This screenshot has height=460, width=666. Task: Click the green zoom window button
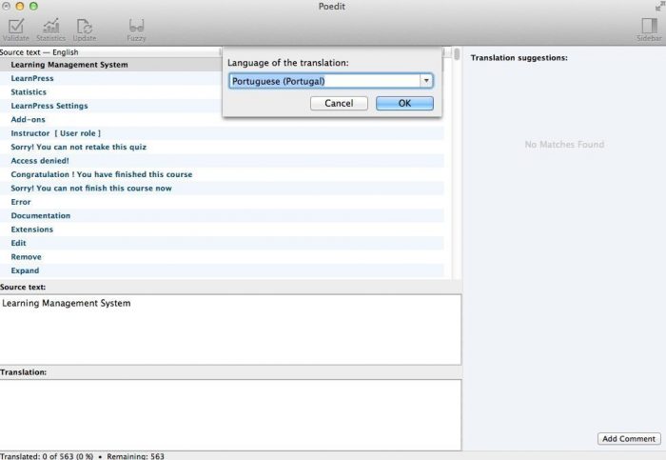33,7
